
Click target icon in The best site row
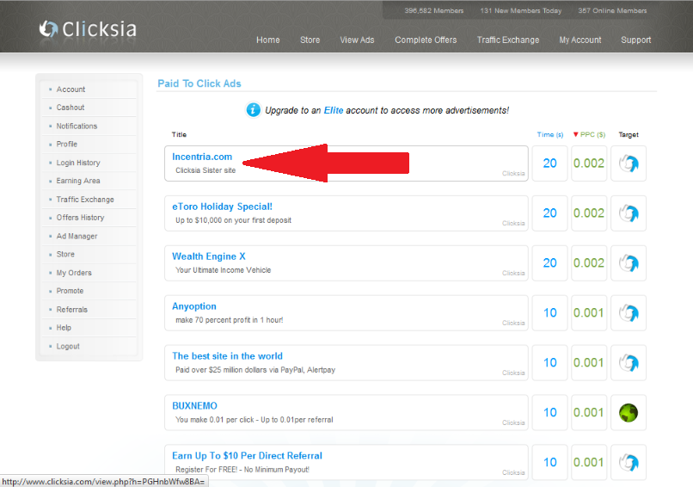[629, 363]
